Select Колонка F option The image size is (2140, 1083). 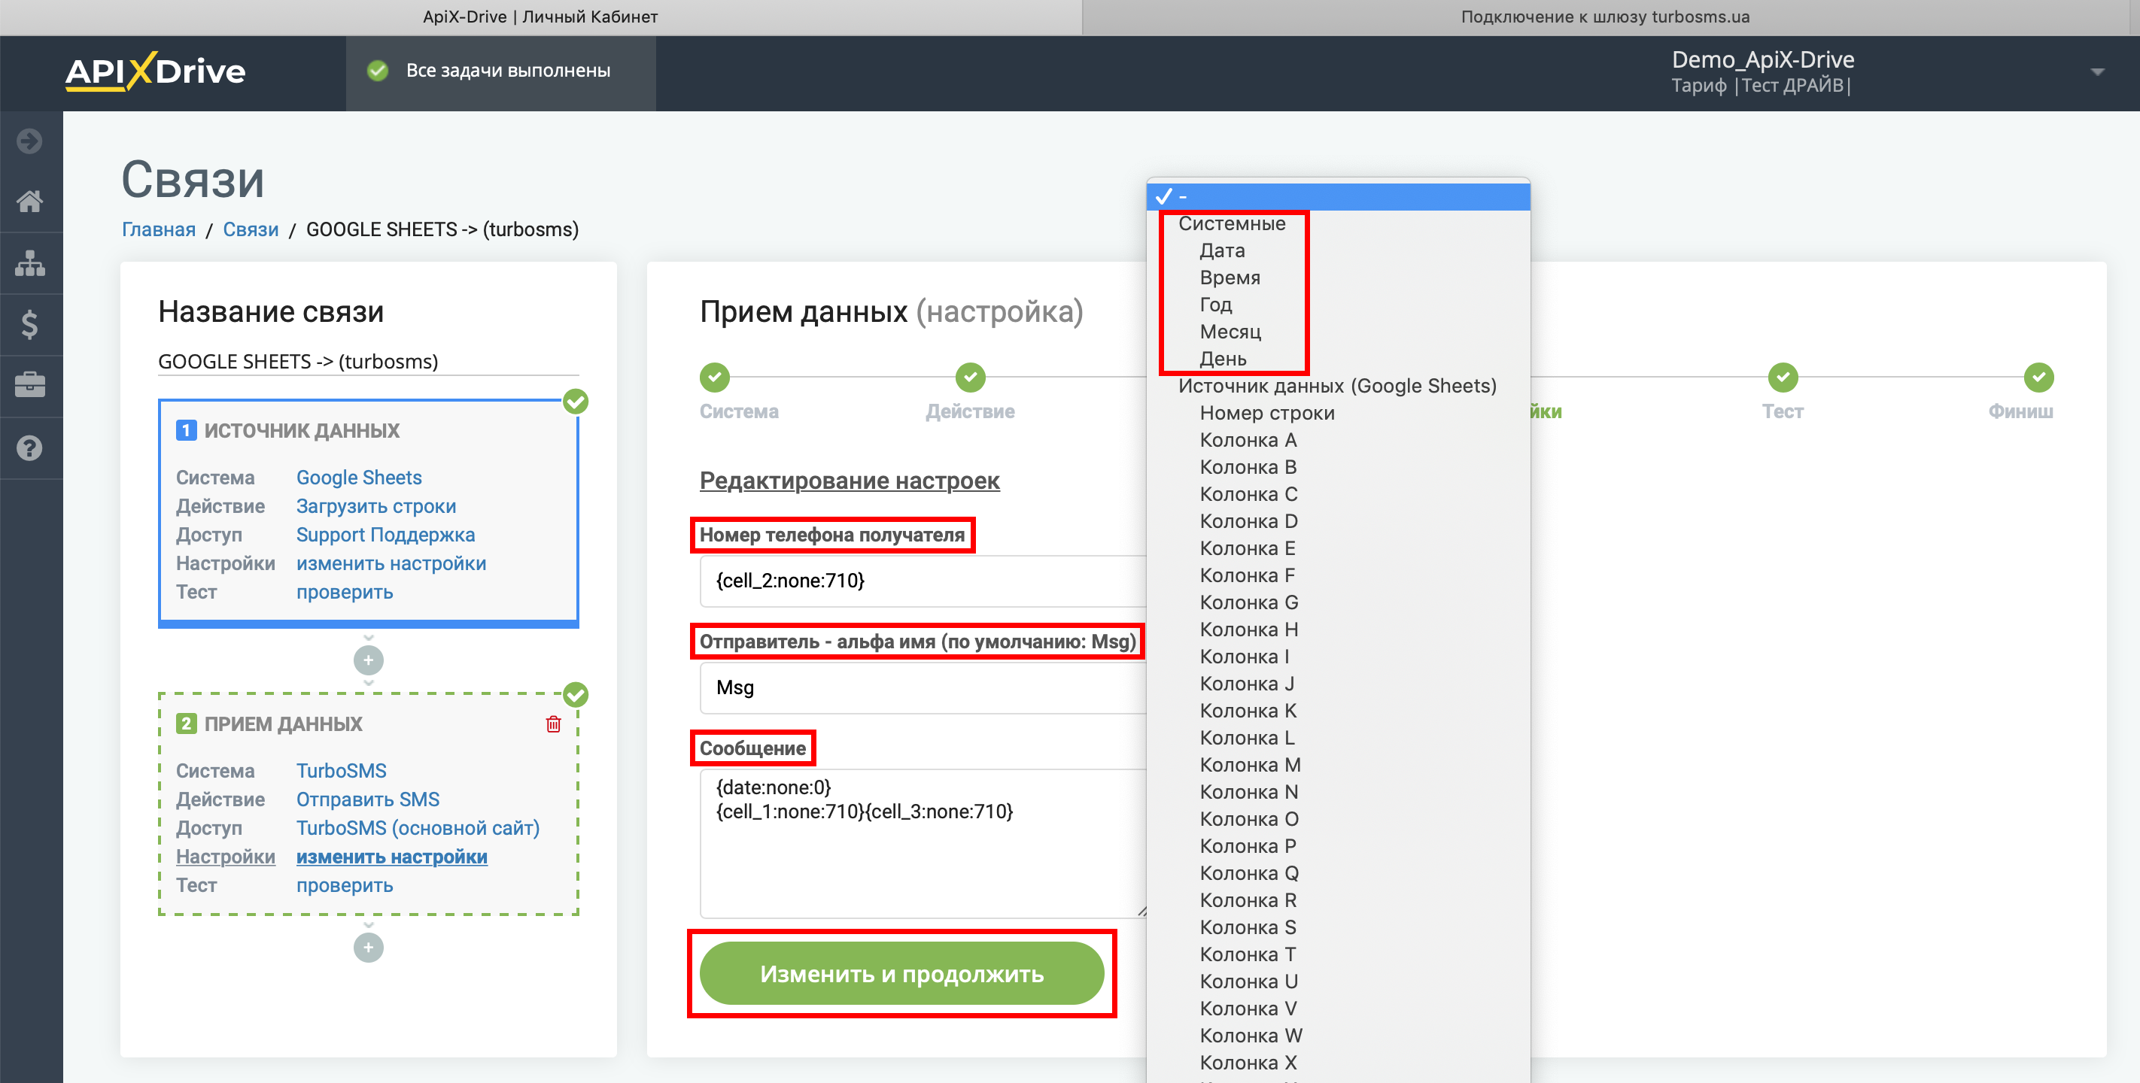click(1338, 575)
